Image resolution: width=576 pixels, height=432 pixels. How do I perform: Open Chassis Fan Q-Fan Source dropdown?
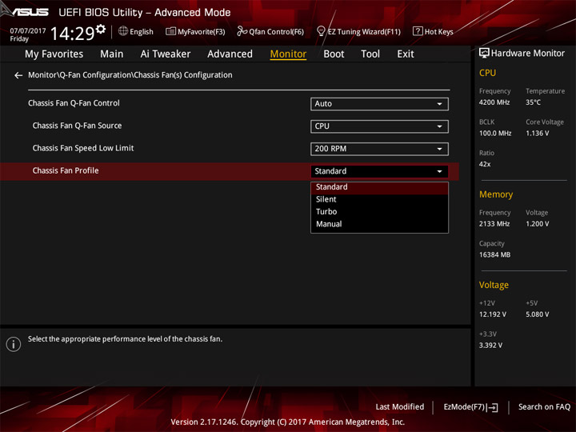(379, 126)
